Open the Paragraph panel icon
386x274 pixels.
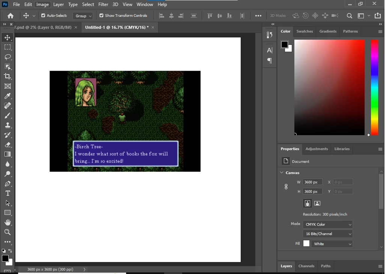[270, 61]
